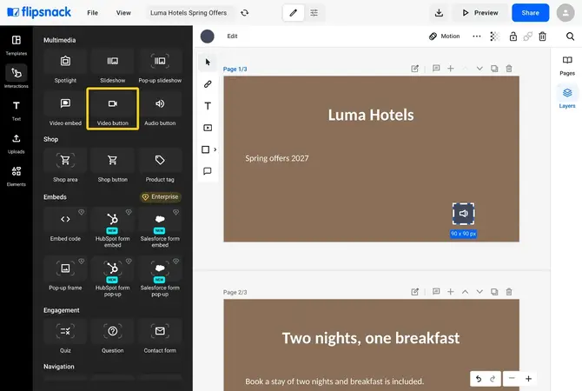Open the dark fill color swatch

tap(207, 36)
